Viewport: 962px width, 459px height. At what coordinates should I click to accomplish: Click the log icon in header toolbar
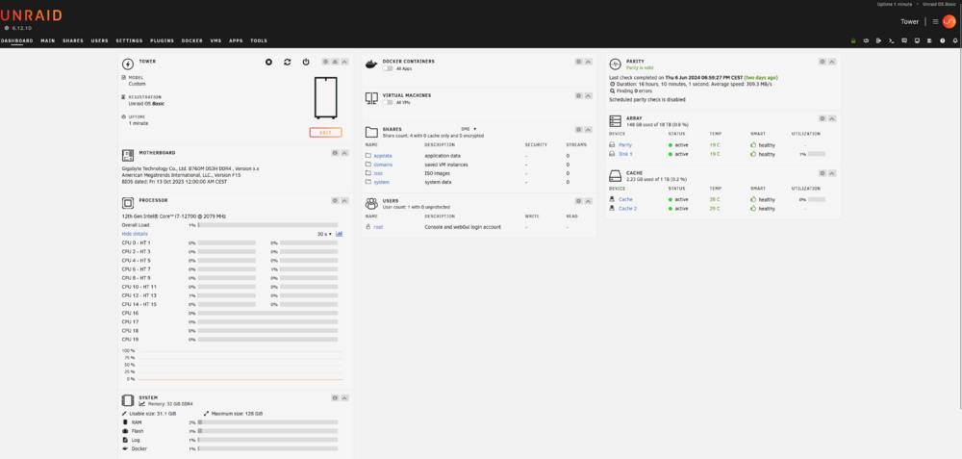929,41
